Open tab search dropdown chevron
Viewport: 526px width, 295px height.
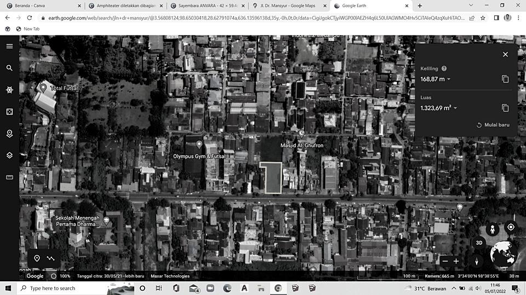click(x=471, y=5)
